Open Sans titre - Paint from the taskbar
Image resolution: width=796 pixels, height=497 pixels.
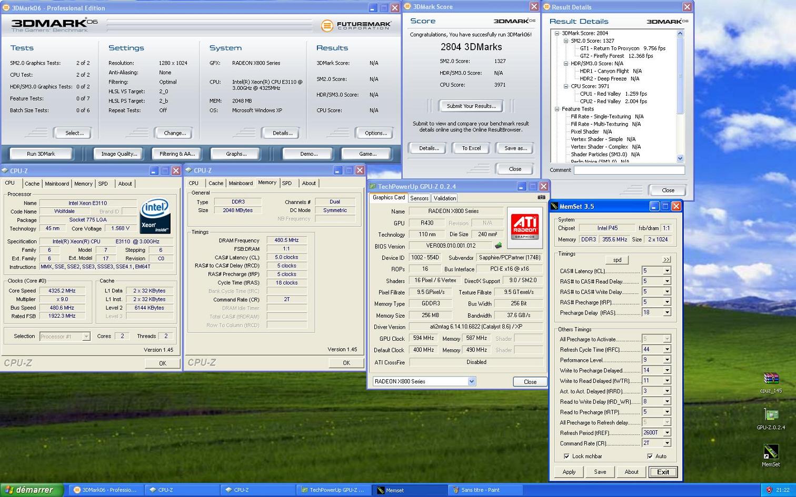(x=484, y=490)
